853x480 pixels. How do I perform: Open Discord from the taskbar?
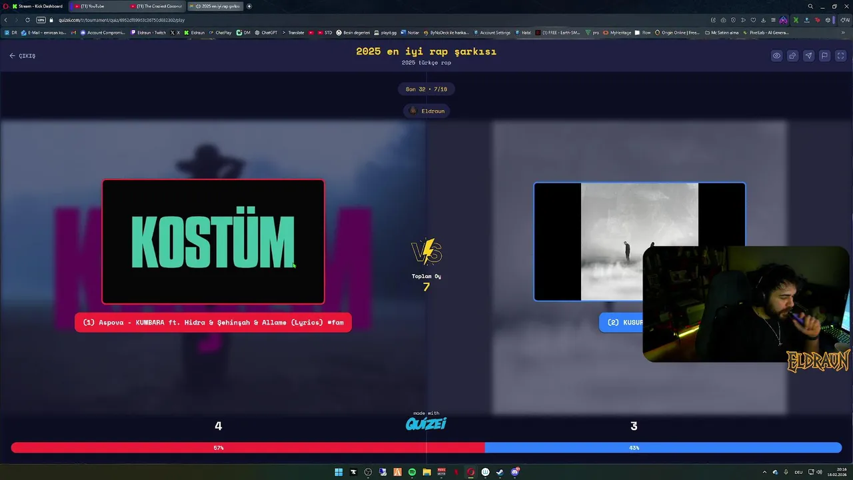pos(514,472)
